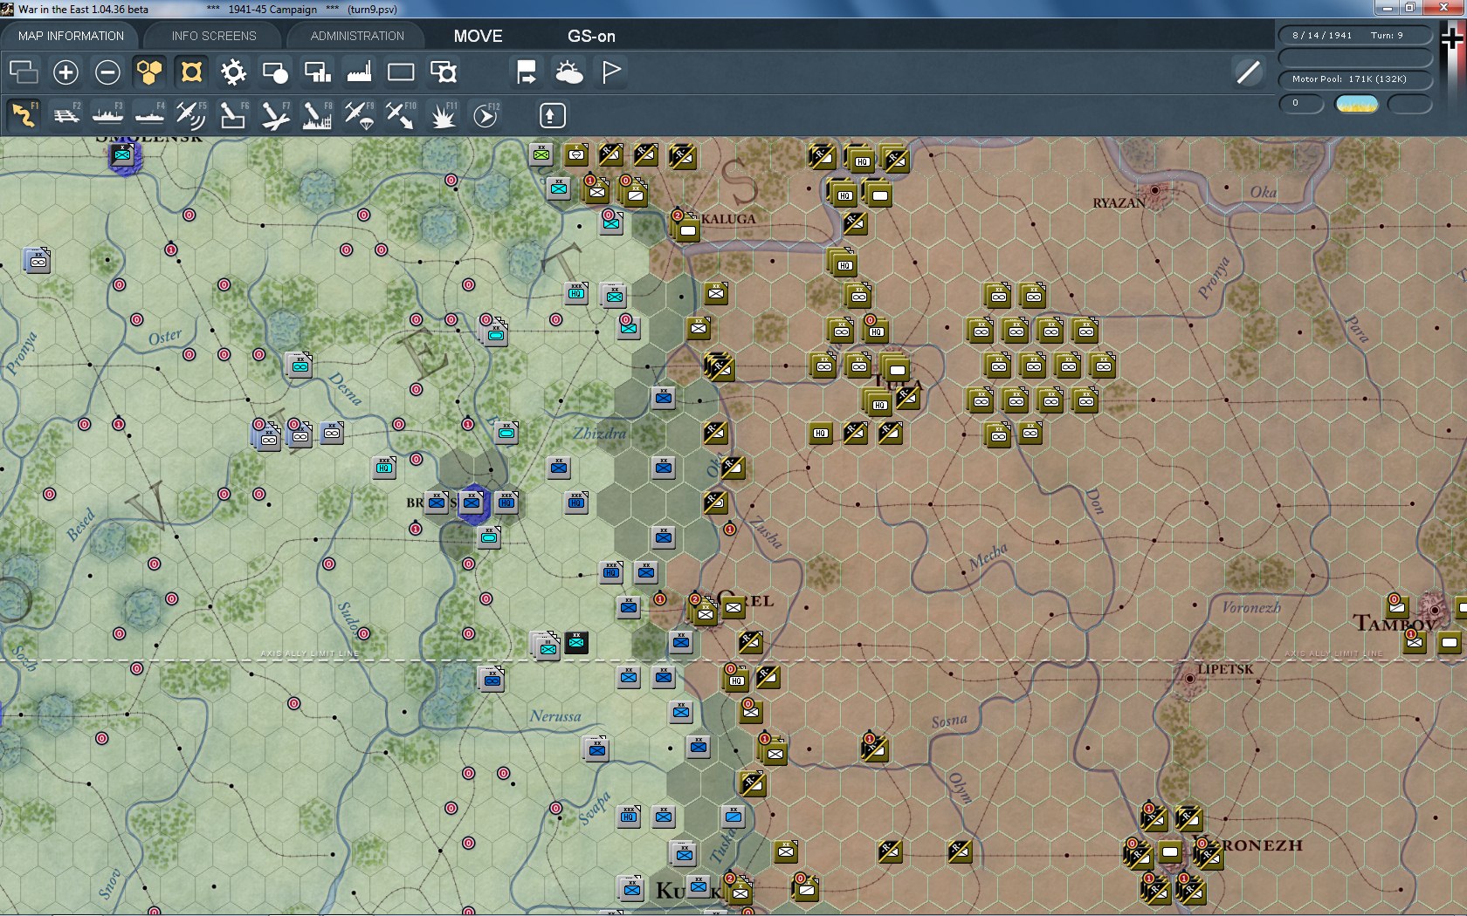Click the rectangle-with-gear overlay icon
The height and width of the screenshot is (916, 1467).
click(444, 72)
